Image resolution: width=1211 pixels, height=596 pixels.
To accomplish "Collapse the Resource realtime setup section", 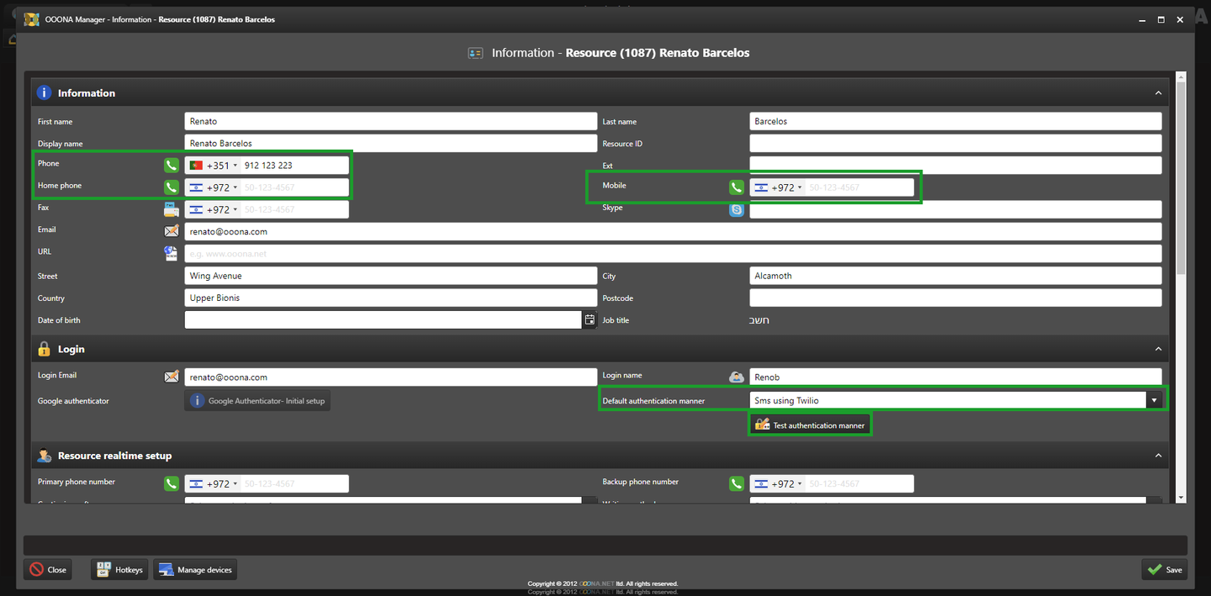I will pyautogui.click(x=1158, y=456).
